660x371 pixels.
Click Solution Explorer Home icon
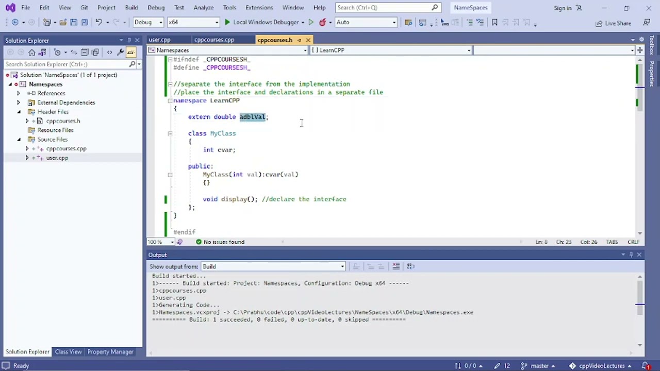tap(32, 52)
